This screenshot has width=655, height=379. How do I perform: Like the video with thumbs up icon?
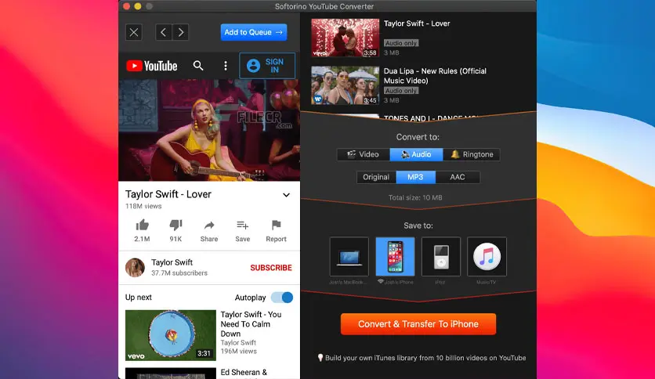click(x=142, y=226)
